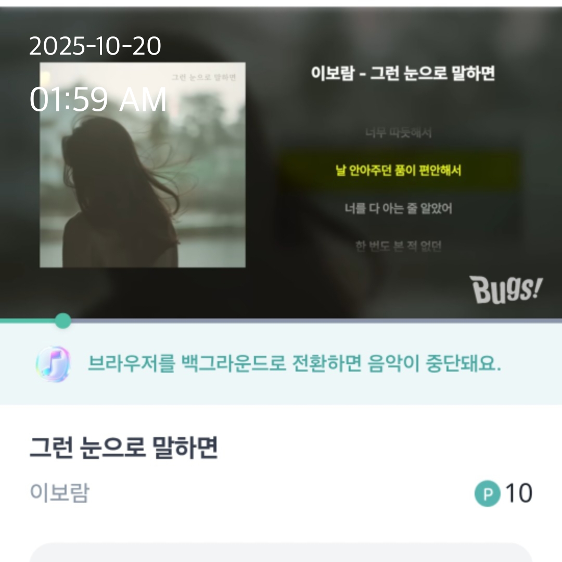Select highlighted lyric 날 안아주던 품이 편안해서
The image size is (562, 562).
click(398, 170)
